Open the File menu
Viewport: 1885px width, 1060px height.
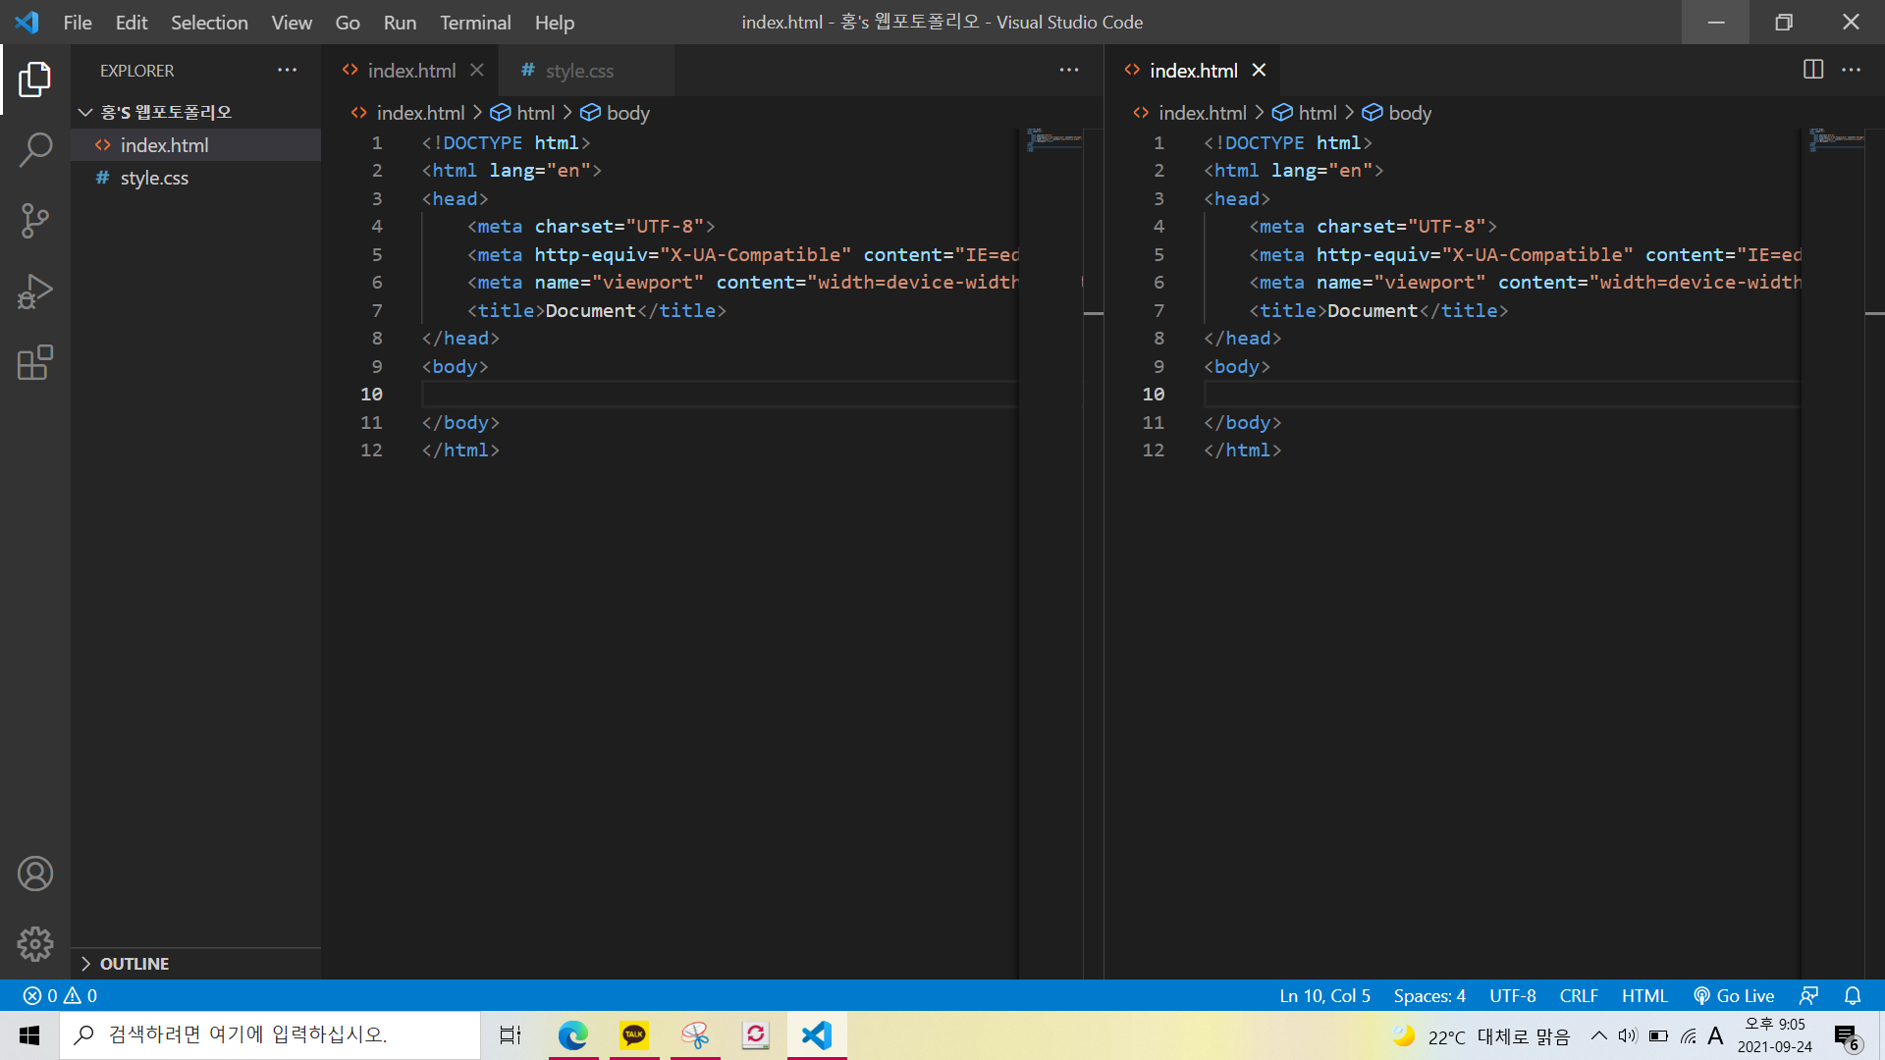(x=78, y=22)
